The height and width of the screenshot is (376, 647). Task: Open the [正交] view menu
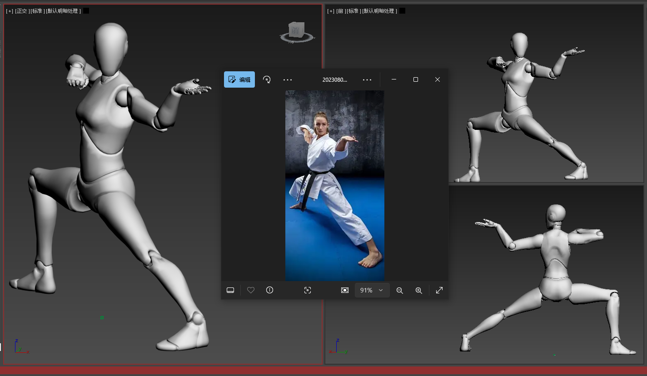21,11
